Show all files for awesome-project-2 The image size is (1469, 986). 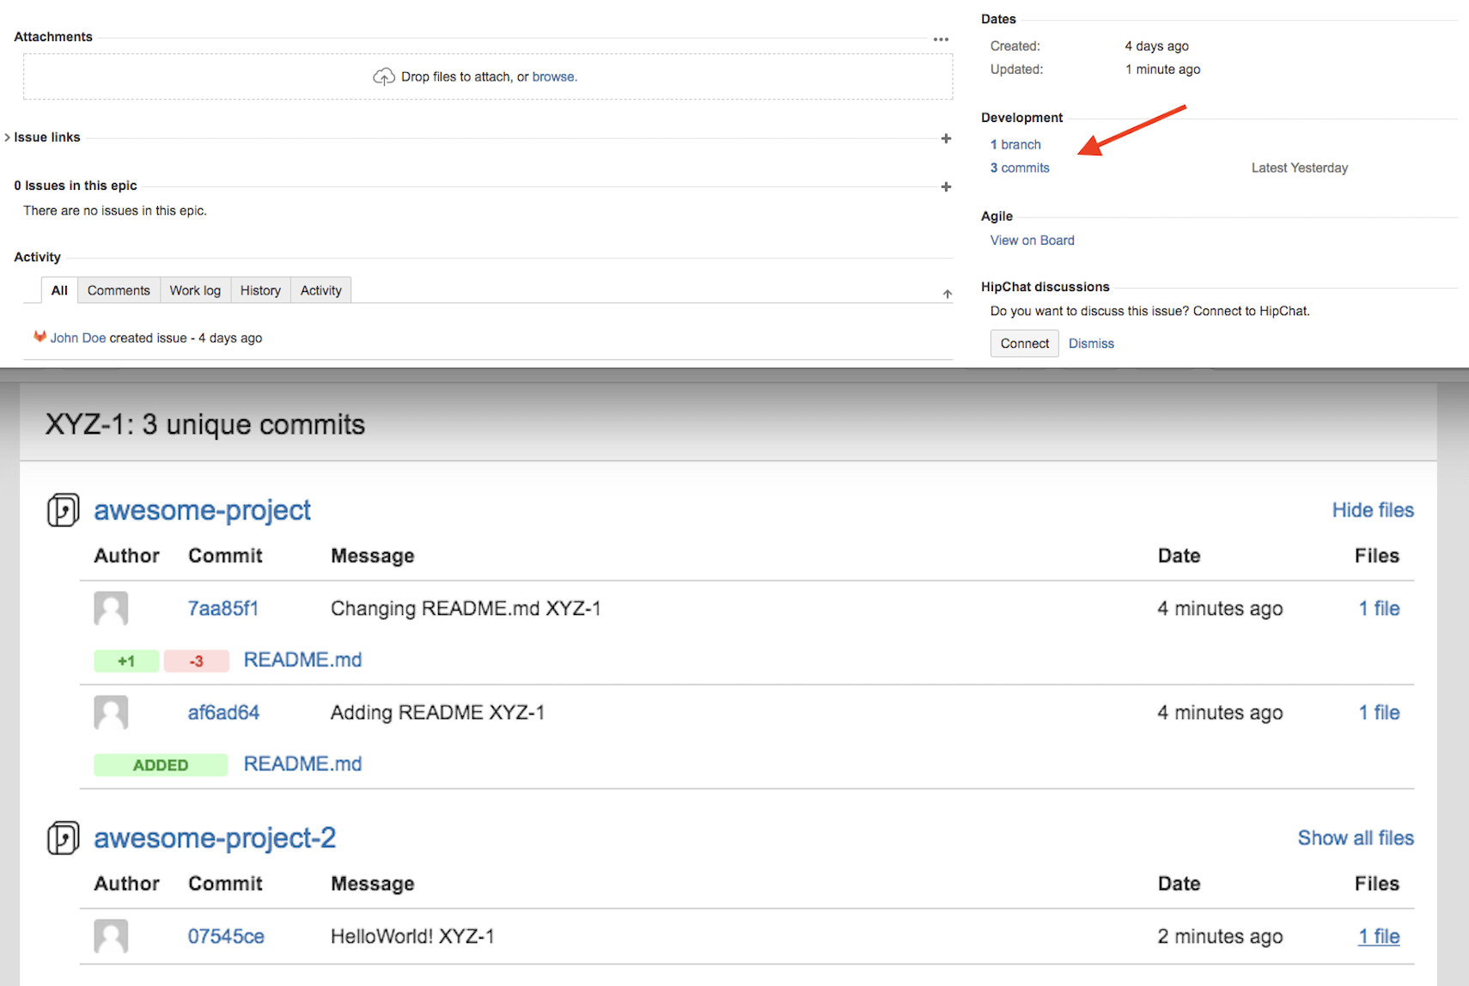[1355, 837]
